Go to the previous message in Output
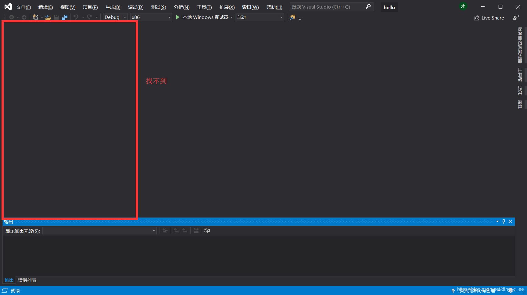The width and height of the screenshot is (527, 295). tap(176, 231)
